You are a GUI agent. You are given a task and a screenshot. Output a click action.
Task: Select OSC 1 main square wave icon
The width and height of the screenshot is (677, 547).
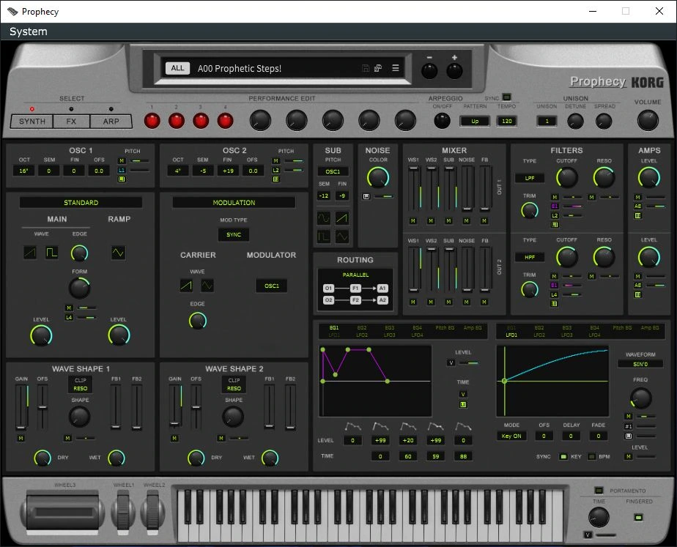pos(52,253)
